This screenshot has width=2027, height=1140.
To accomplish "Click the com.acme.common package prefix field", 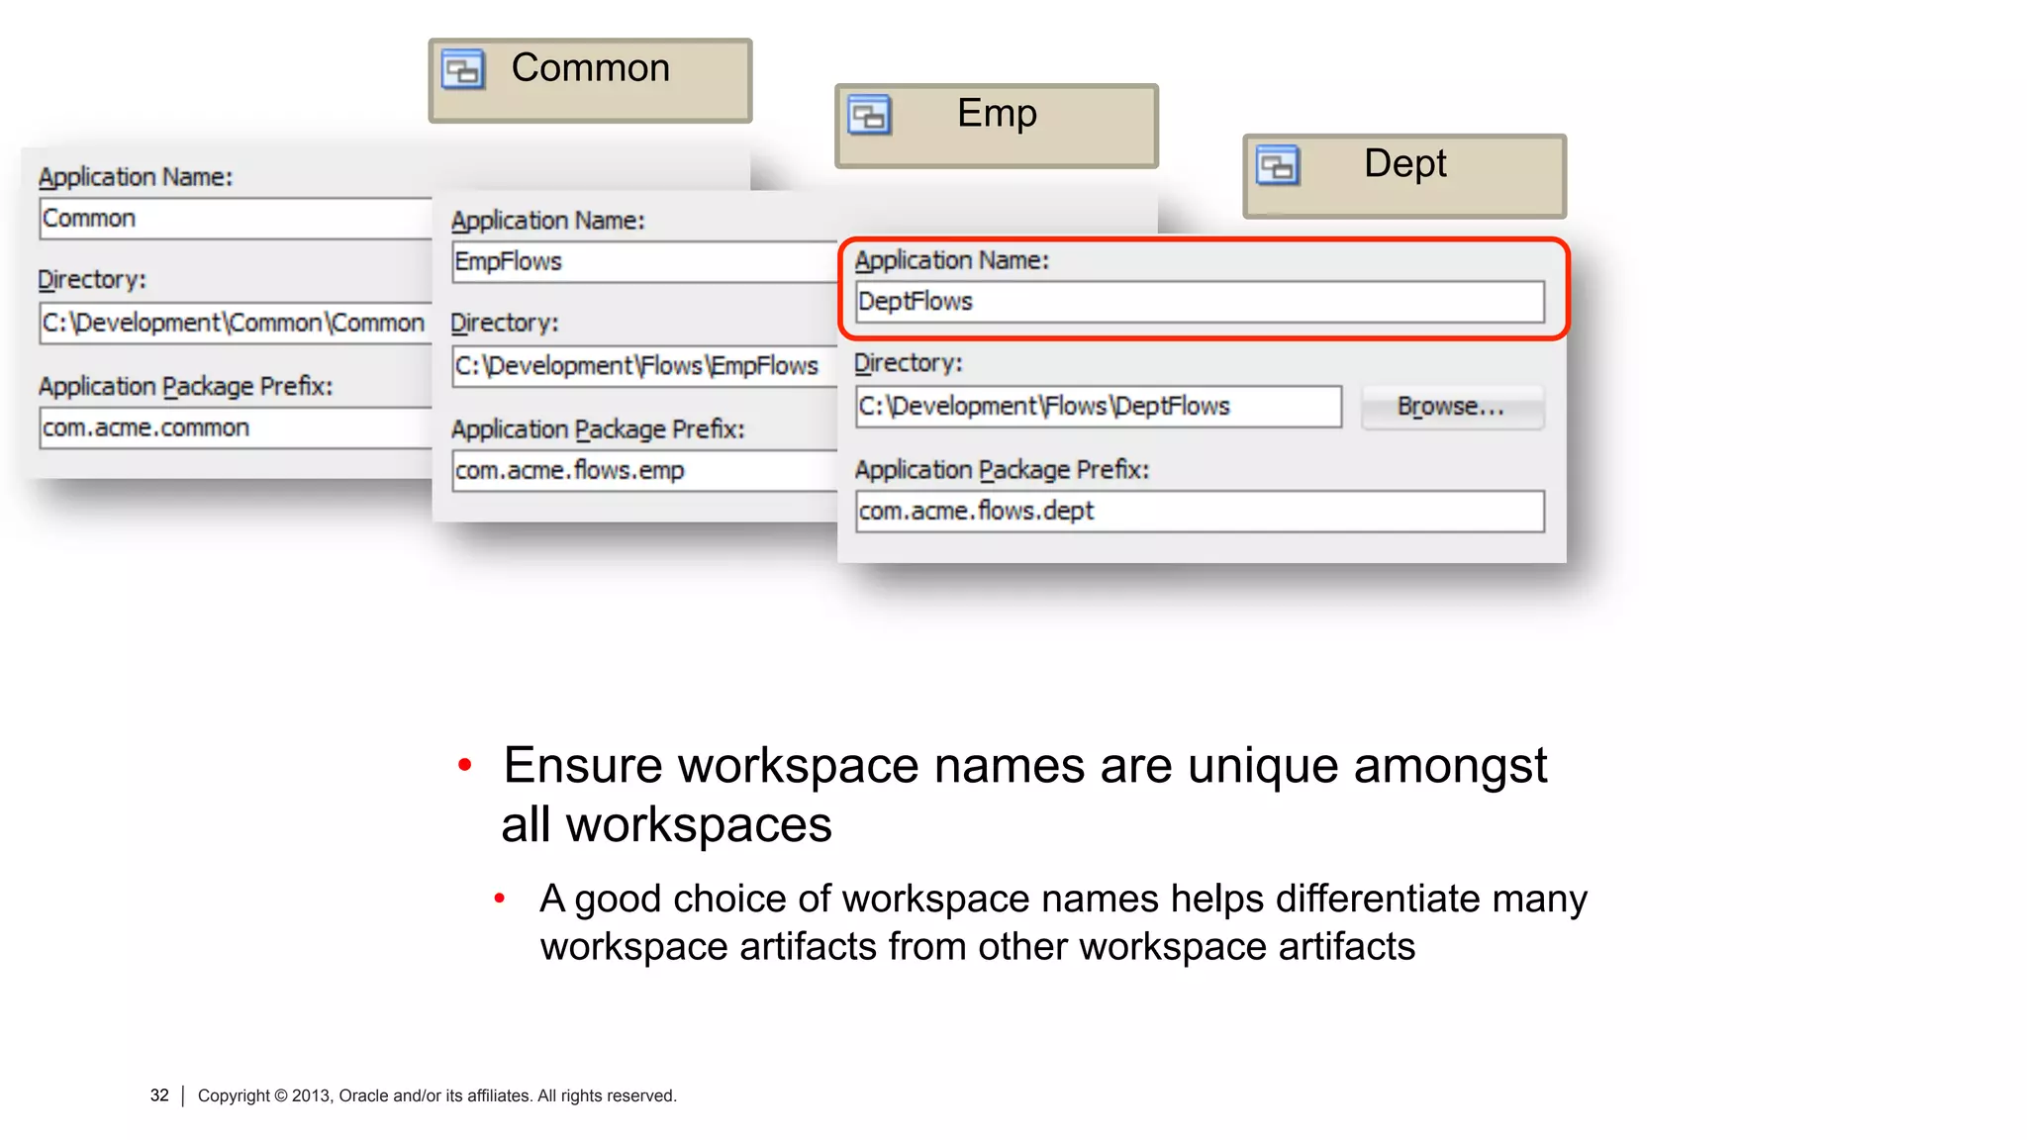I will [x=236, y=428].
